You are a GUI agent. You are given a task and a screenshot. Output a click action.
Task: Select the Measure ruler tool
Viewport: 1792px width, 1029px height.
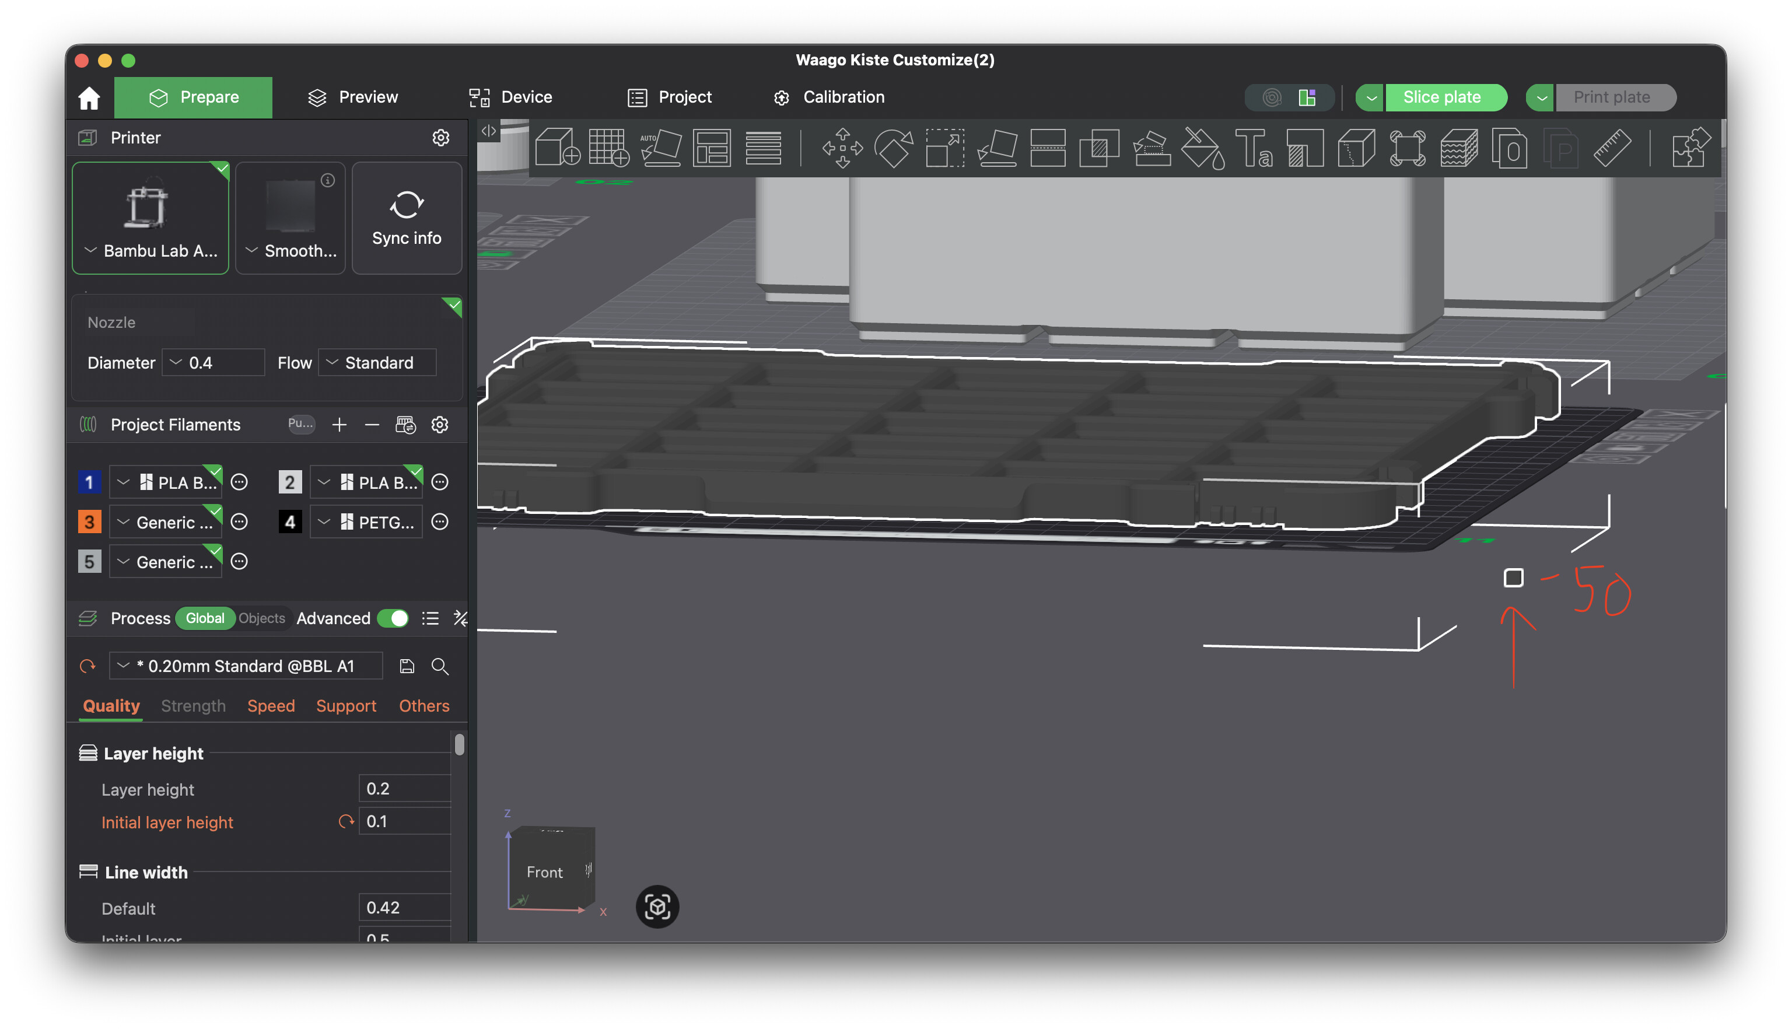click(x=1612, y=147)
